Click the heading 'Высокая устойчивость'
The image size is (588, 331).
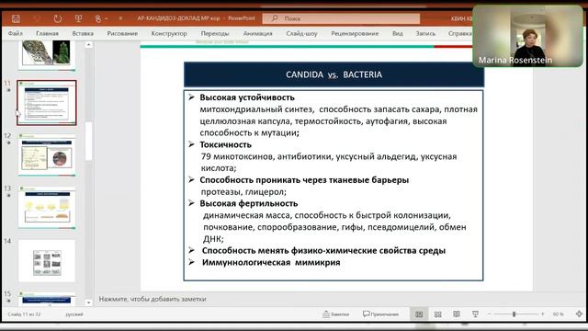click(x=247, y=97)
